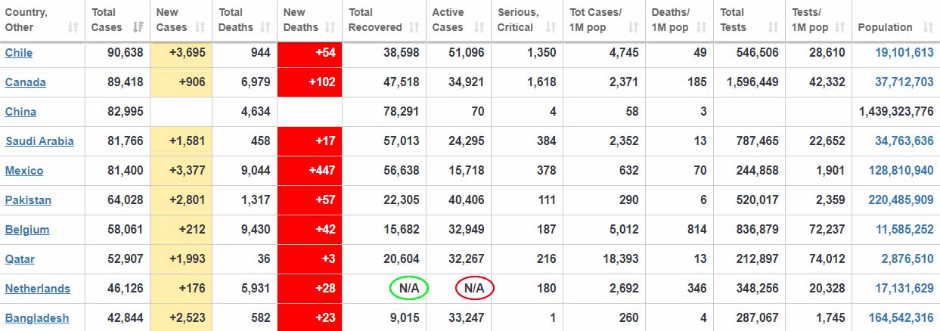Sort by Active Cases column arrows
This screenshot has height=331, width=940.
click(x=478, y=27)
